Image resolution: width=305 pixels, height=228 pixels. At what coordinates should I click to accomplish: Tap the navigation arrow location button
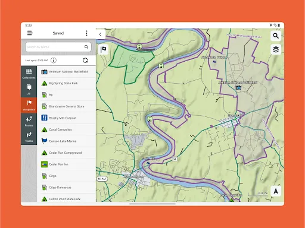(x=276, y=191)
